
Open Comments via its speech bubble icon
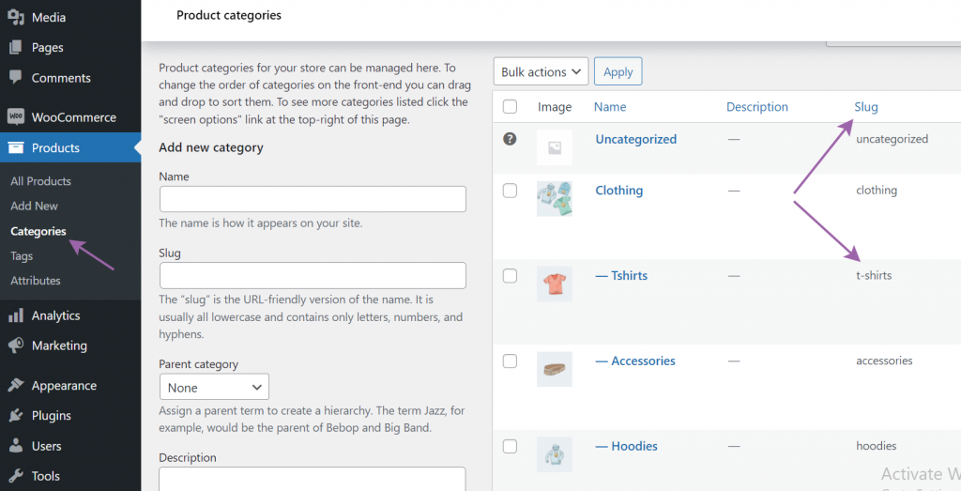pos(16,77)
